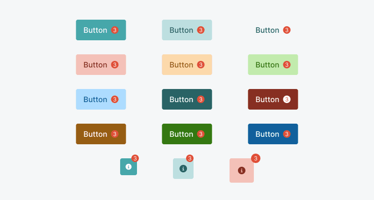Click the badge on the pink info button
374x200 pixels.
coord(256,158)
